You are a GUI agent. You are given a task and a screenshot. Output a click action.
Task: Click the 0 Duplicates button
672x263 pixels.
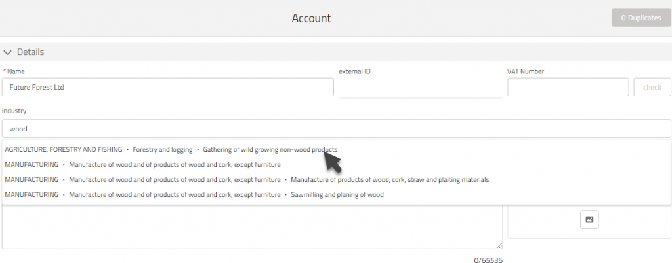click(x=641, y=18)
